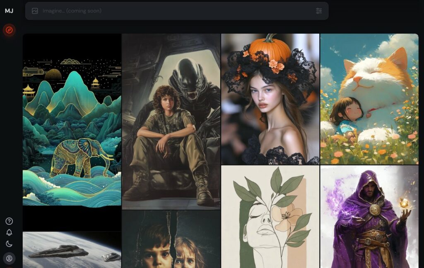Open the Explore compass page
Viewport: 424px width, 268px height.
9,30
